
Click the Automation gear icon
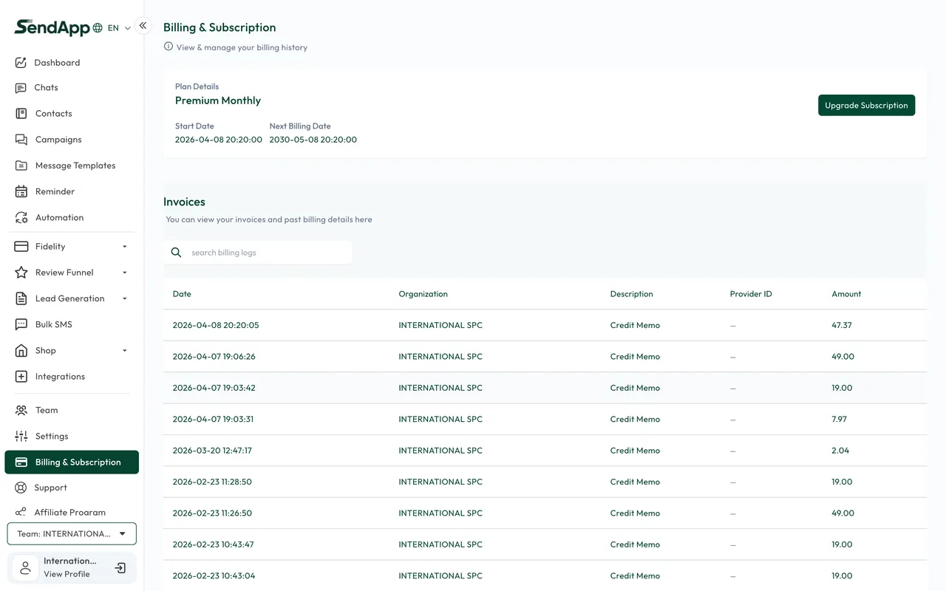point(21,218)
